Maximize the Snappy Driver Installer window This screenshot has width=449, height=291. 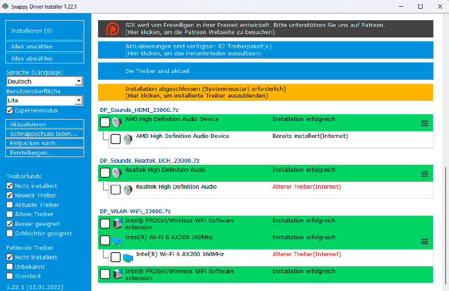pos(420,6)
